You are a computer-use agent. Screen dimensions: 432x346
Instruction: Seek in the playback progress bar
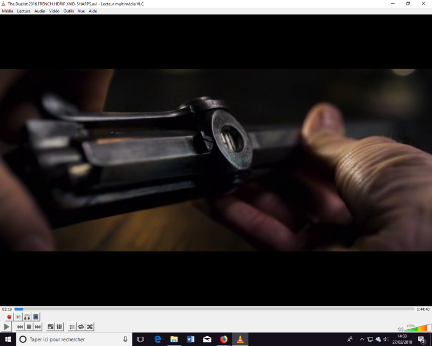coord(214,309)
